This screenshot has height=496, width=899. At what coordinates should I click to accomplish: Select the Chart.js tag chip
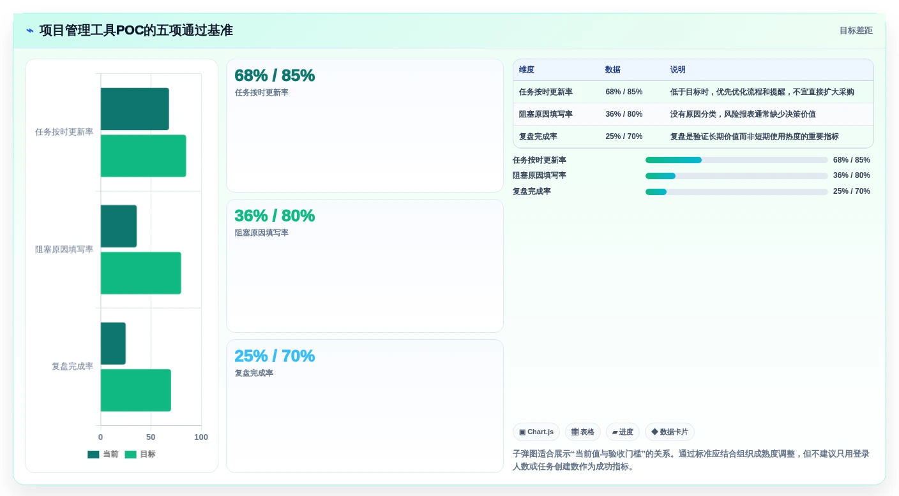[x=536, y=432]
